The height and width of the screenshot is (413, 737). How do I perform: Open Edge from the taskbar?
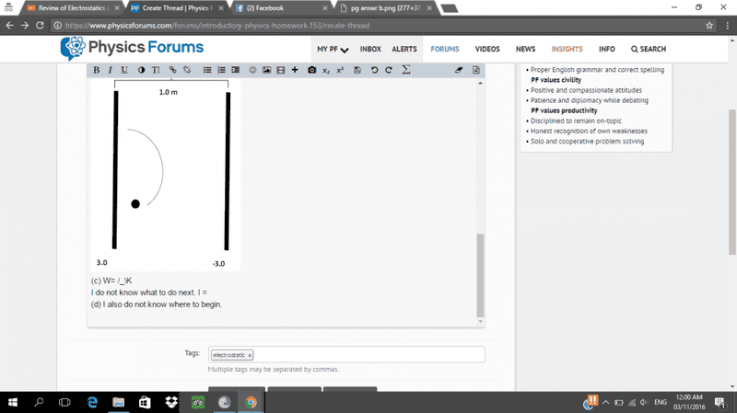click(x=92, y=402)
